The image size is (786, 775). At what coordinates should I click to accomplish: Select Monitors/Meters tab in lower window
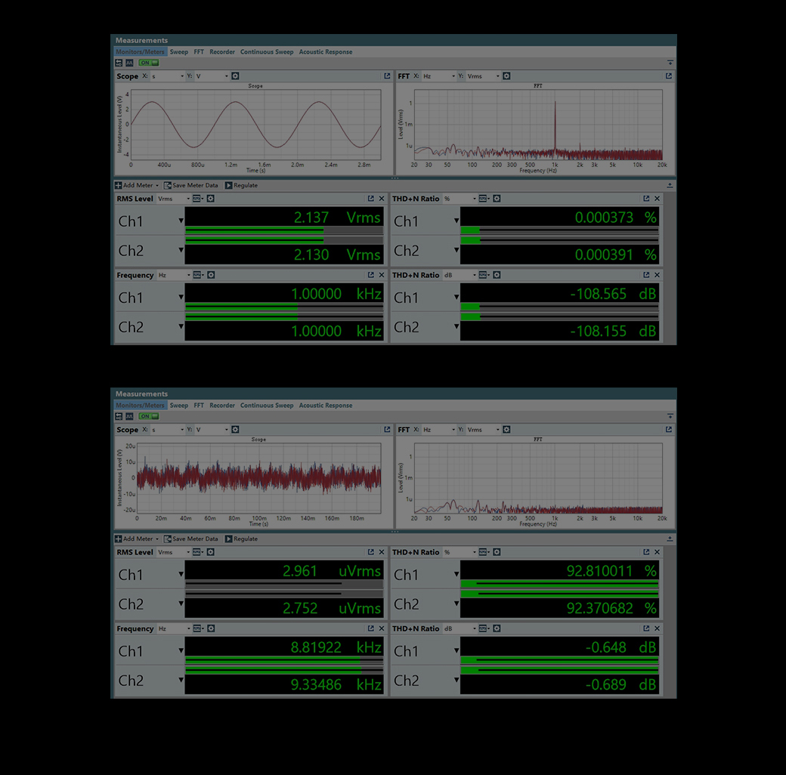pos(141,406)
